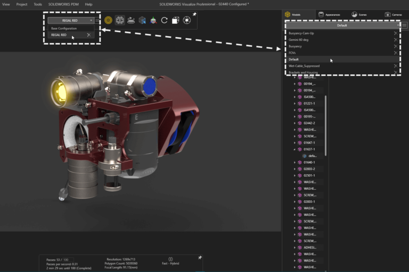Select the 02501-1 part in the tree
This screenshot has width=409, height=272.
(x=309, y=175)
